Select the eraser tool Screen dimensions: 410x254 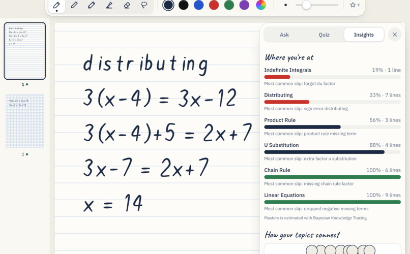click(127, 5)
